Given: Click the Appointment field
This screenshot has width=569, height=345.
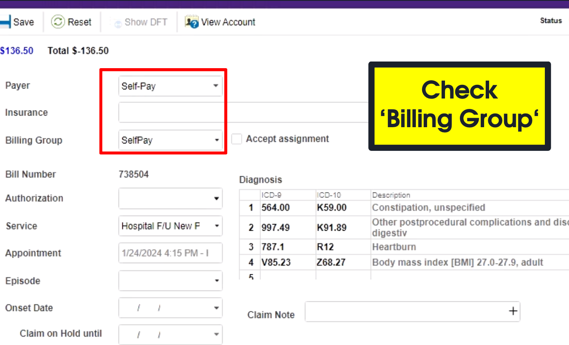Looking at the screenshot, I should tap(170, 253).
